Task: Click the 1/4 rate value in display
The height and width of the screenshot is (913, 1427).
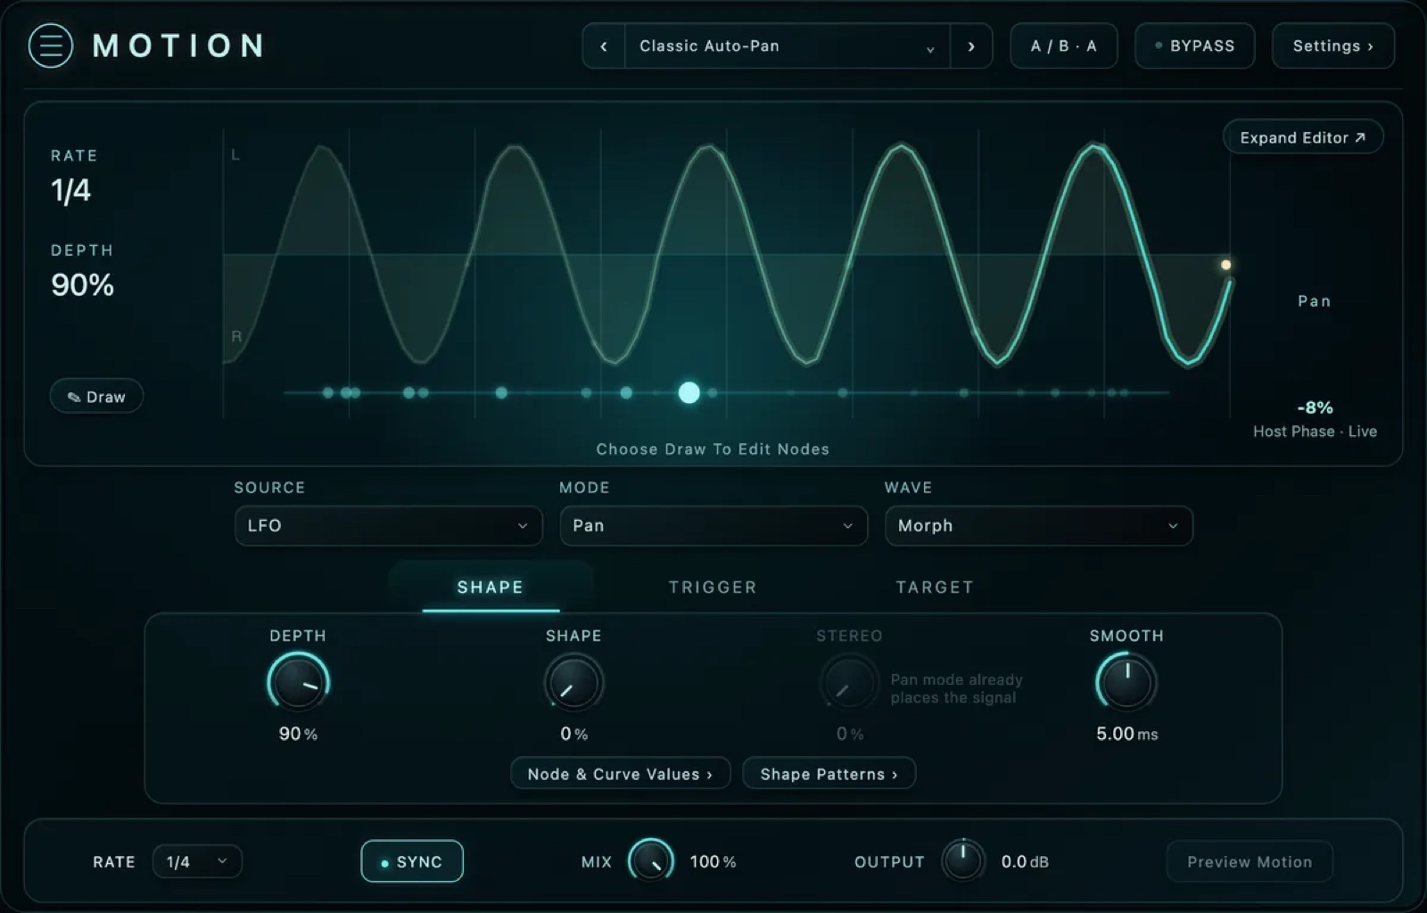Action: [x=71, y=191]
